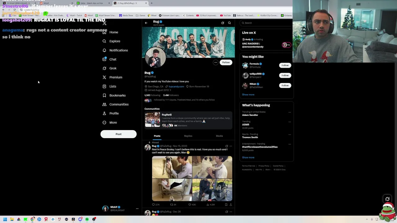Image resolution: width=397 pixels, height=223 pixels.
Task: Switch to the Posts tab
Action: pyautogui.click(x=157, y=136)
